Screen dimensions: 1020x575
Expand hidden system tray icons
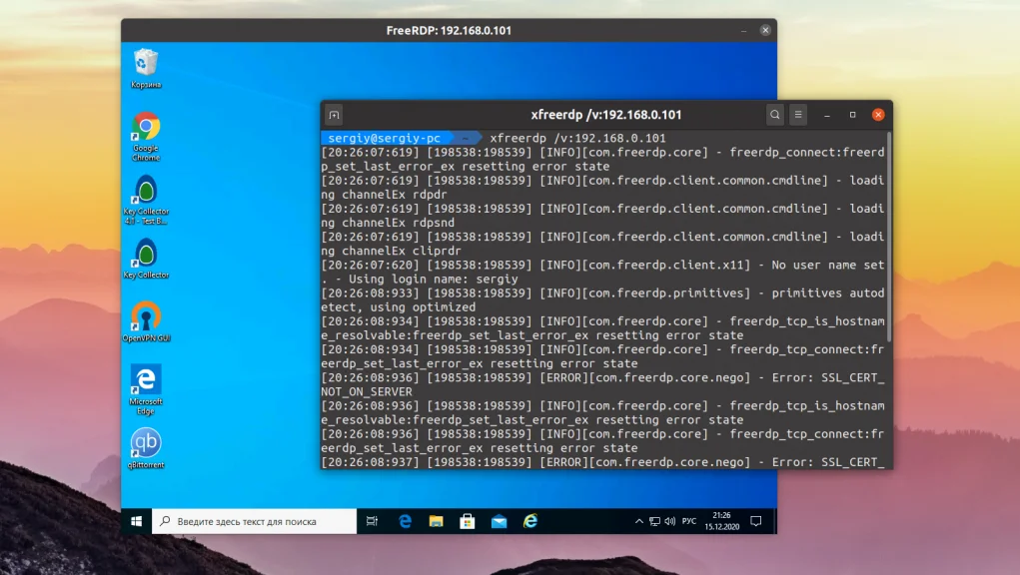639,520
